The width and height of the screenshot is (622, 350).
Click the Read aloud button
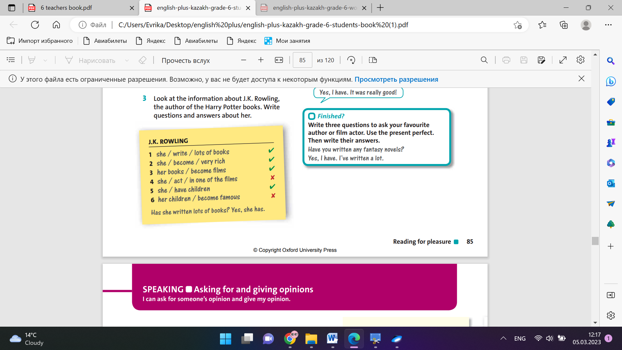(186, 60)
